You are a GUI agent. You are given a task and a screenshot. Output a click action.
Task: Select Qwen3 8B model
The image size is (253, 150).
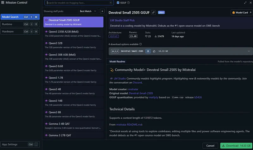[x=73, y=114]
